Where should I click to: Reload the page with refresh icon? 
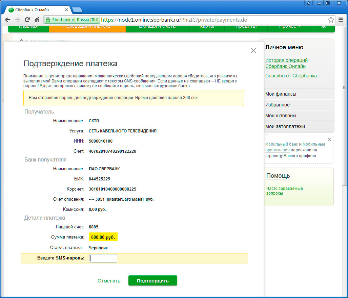point(27,20)
